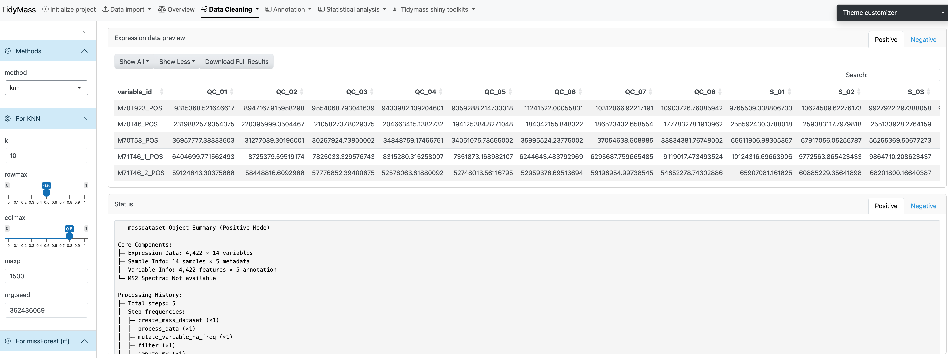The width and height of the screenshot is (948, 358).
Task: Click the table Search input box
Action: 905,75
